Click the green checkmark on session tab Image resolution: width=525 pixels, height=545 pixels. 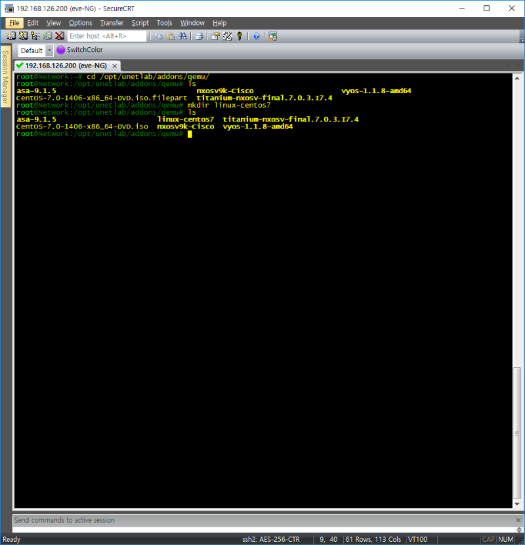coord(20,66)
